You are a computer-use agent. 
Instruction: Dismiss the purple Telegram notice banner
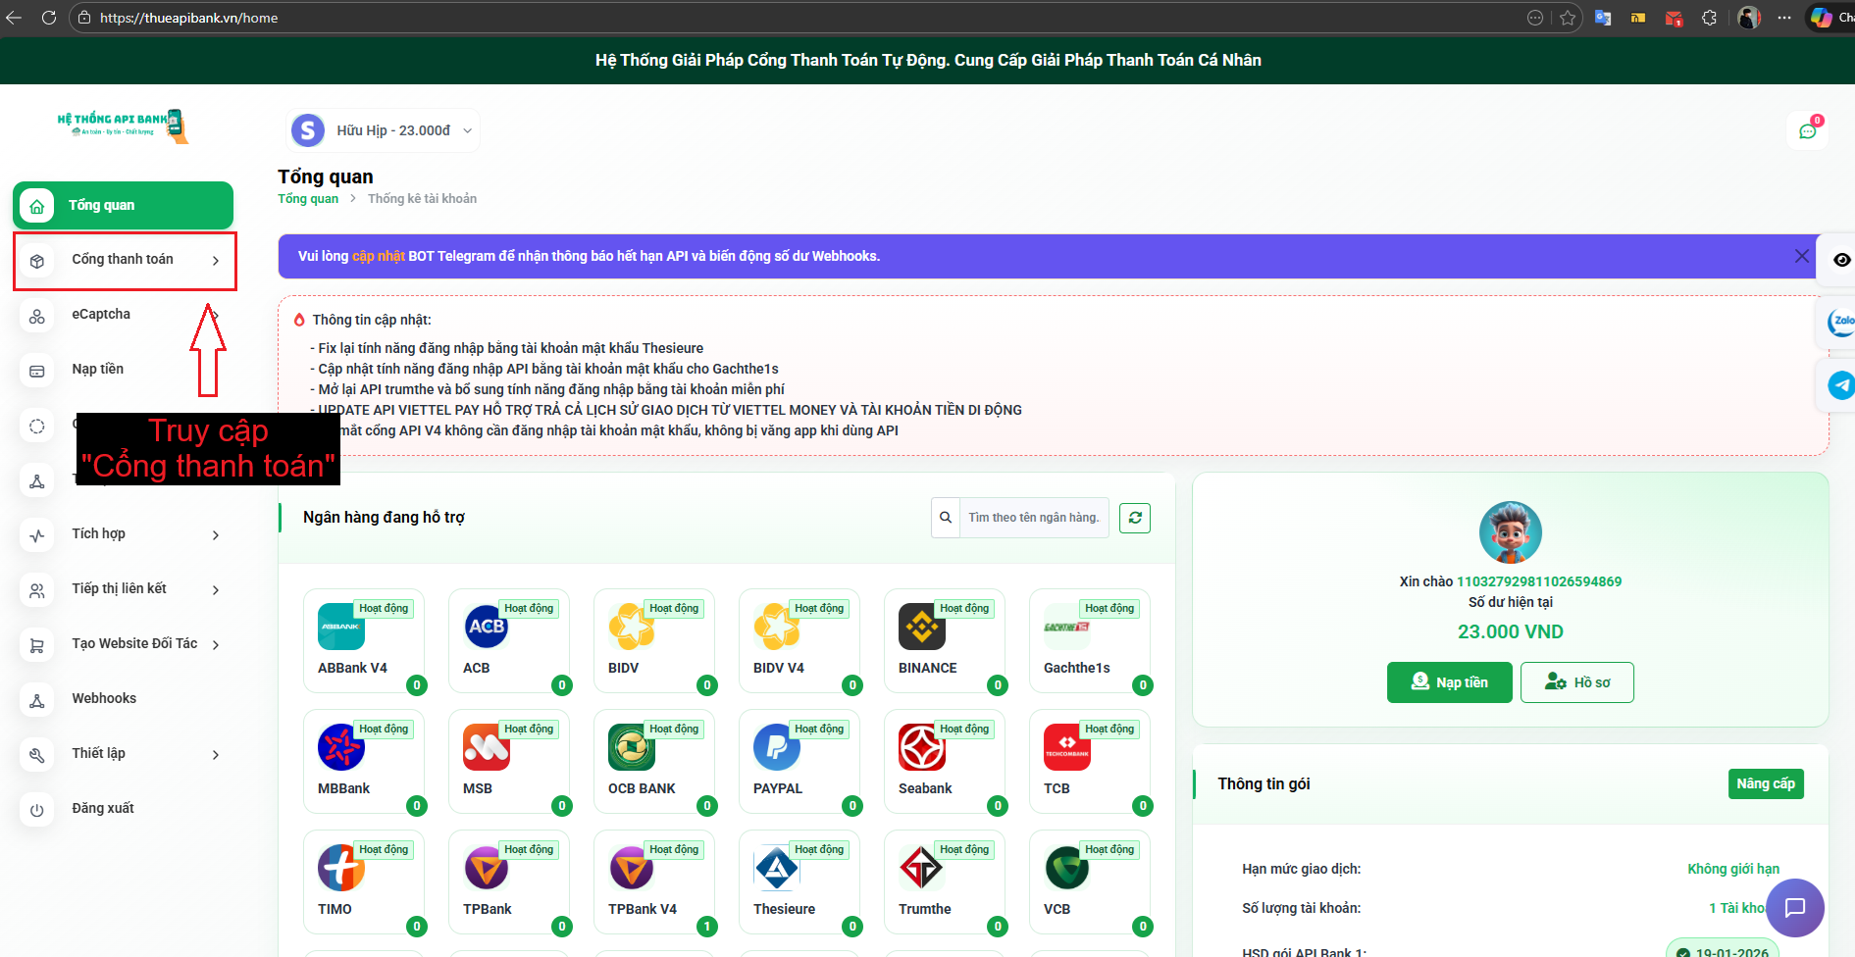[x=1801, y=256]
